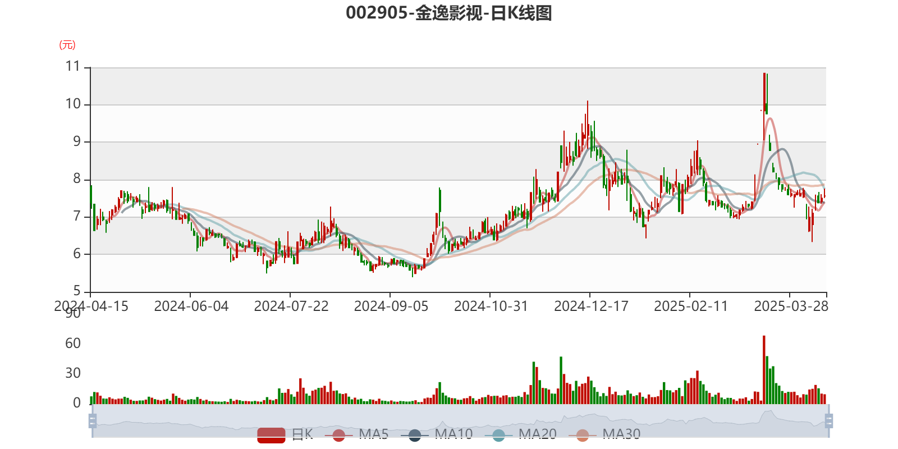Click the tallest volume bar in March 2025

tap(764, 370)
